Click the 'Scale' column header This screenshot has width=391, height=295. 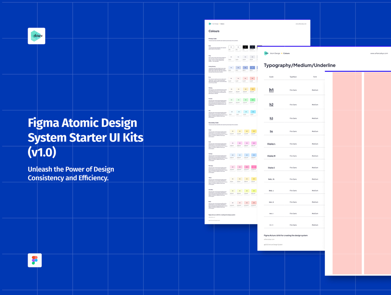271,77
